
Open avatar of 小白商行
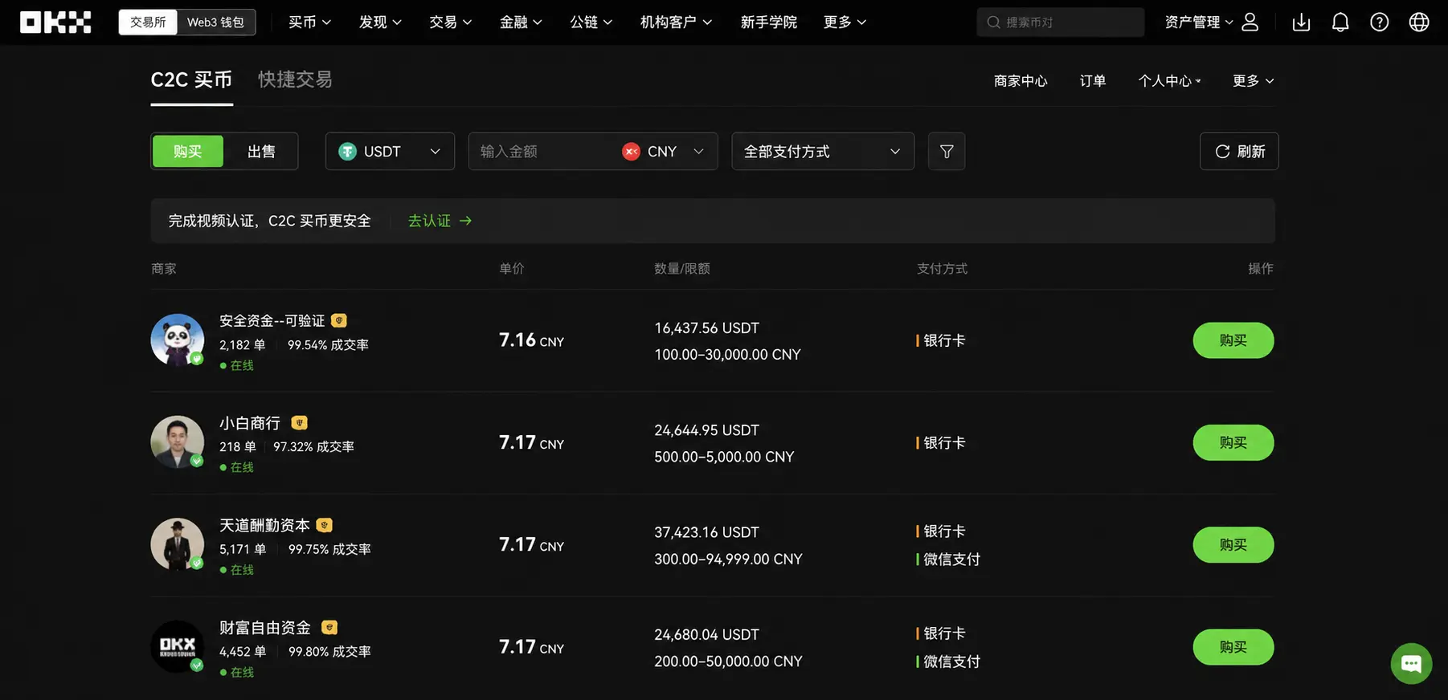[x=178, y=442]
